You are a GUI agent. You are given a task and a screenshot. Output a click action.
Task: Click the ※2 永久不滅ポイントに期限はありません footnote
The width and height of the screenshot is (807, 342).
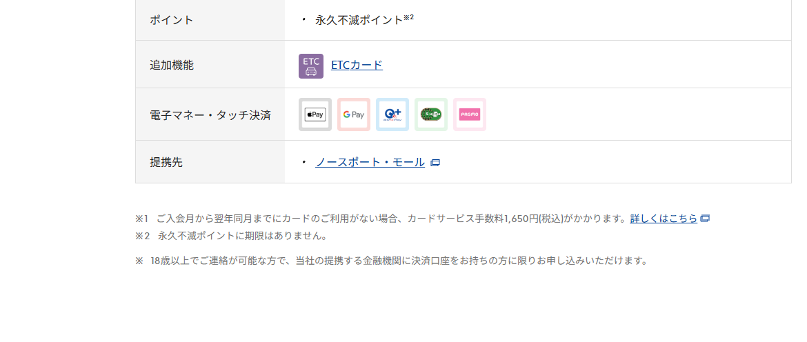click(x=231, y=236)
